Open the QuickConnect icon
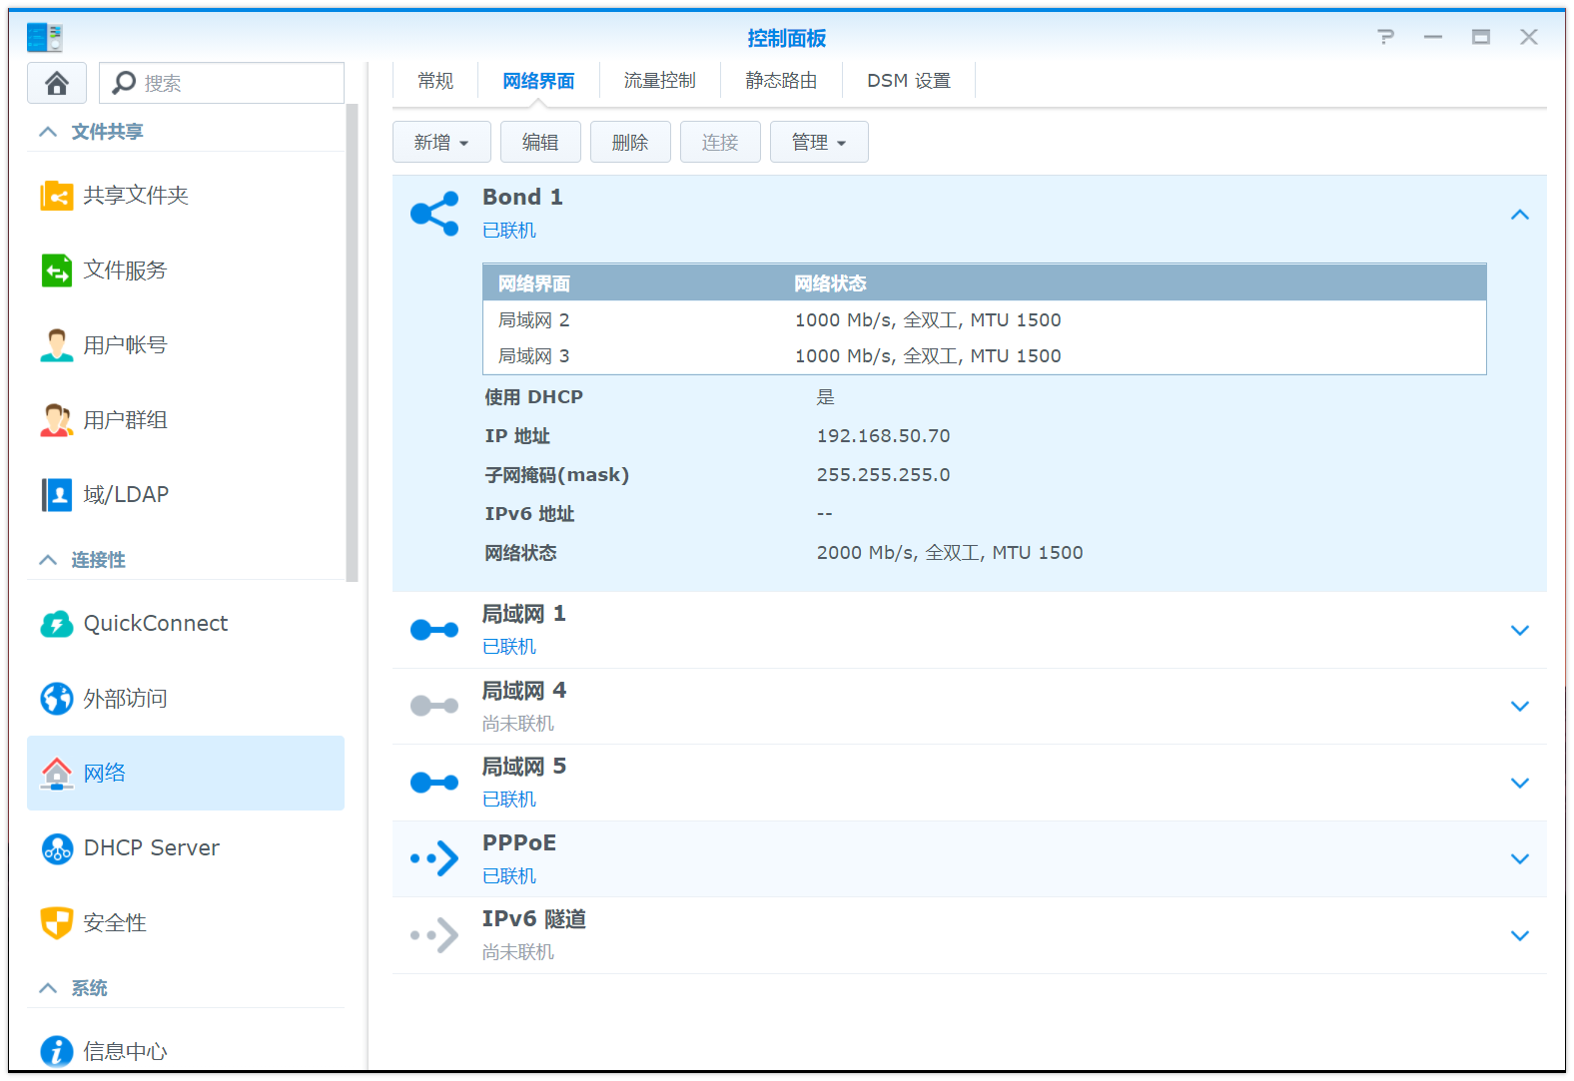Screen dimensions: 1574x1081 click(x=56, y=624)
